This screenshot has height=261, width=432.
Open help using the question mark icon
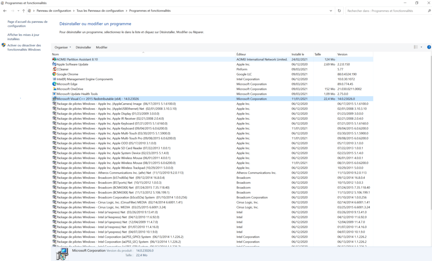(429, 47)
